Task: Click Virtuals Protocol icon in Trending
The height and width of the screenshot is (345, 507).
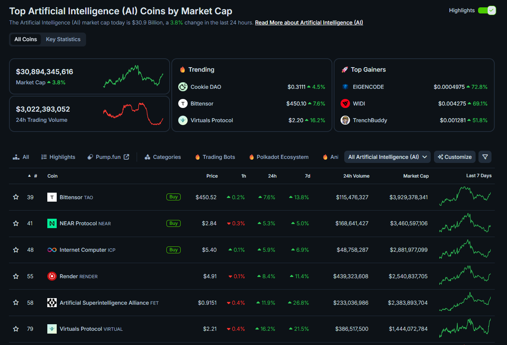Action: click(x=183, y=120)
